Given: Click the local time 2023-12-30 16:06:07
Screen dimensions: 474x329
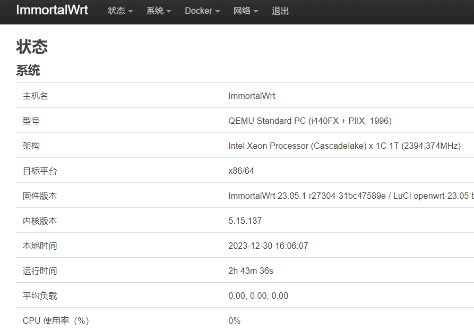Looking at the screenshot, I should click(x=268, y=246).
